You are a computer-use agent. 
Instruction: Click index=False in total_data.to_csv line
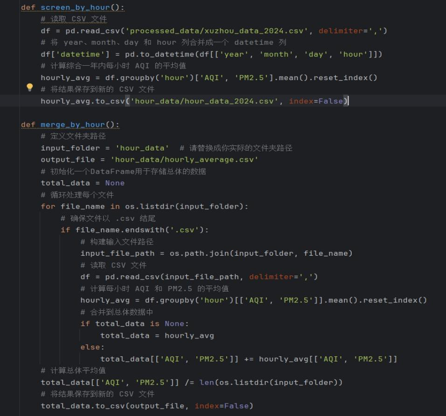pos(223,406)
